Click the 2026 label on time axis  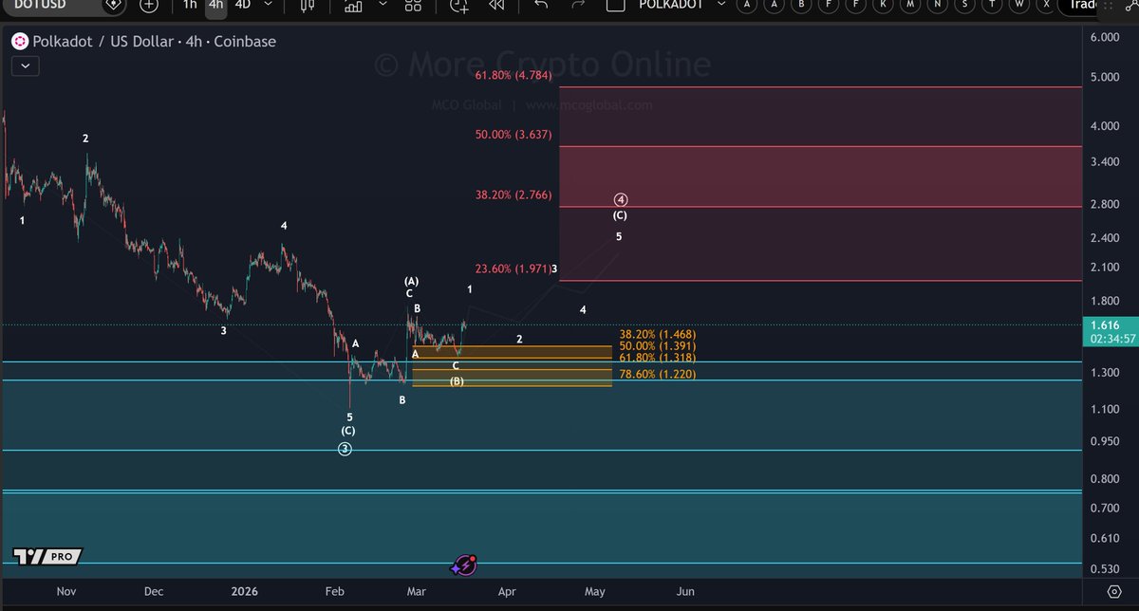tap(246, 591)
